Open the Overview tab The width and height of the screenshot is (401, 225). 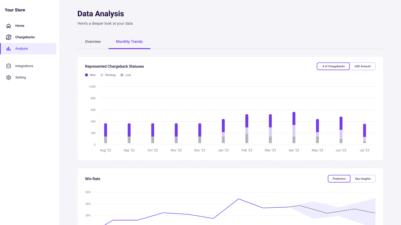tap(93, 42)
